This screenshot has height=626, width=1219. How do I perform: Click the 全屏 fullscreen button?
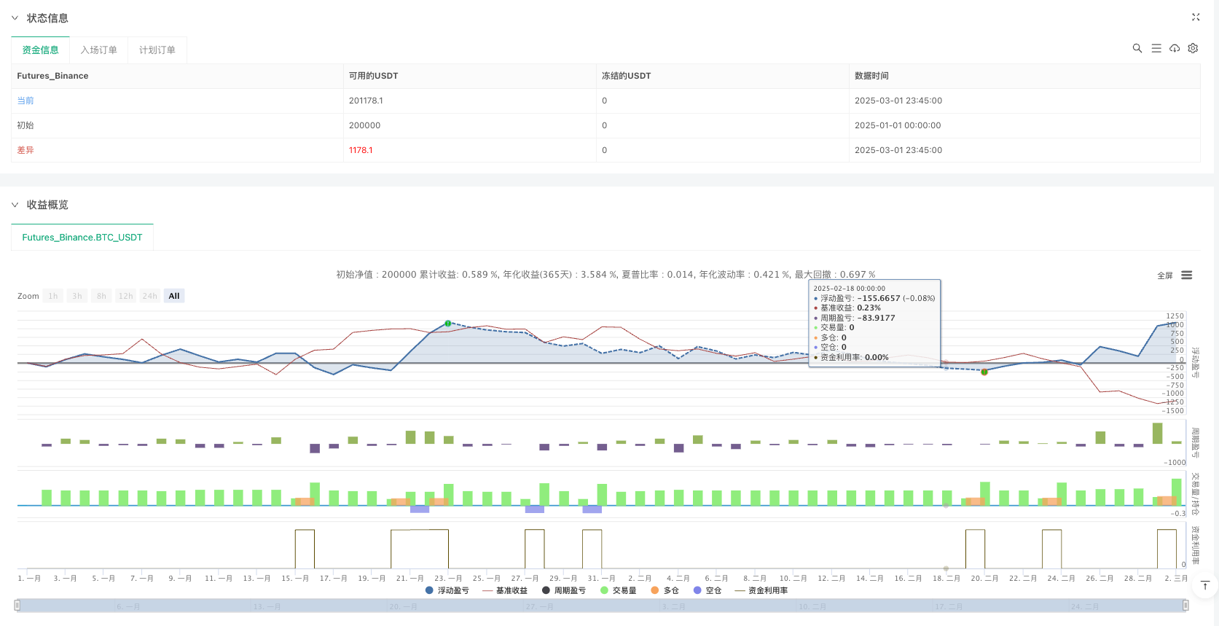pos(1164,275)
